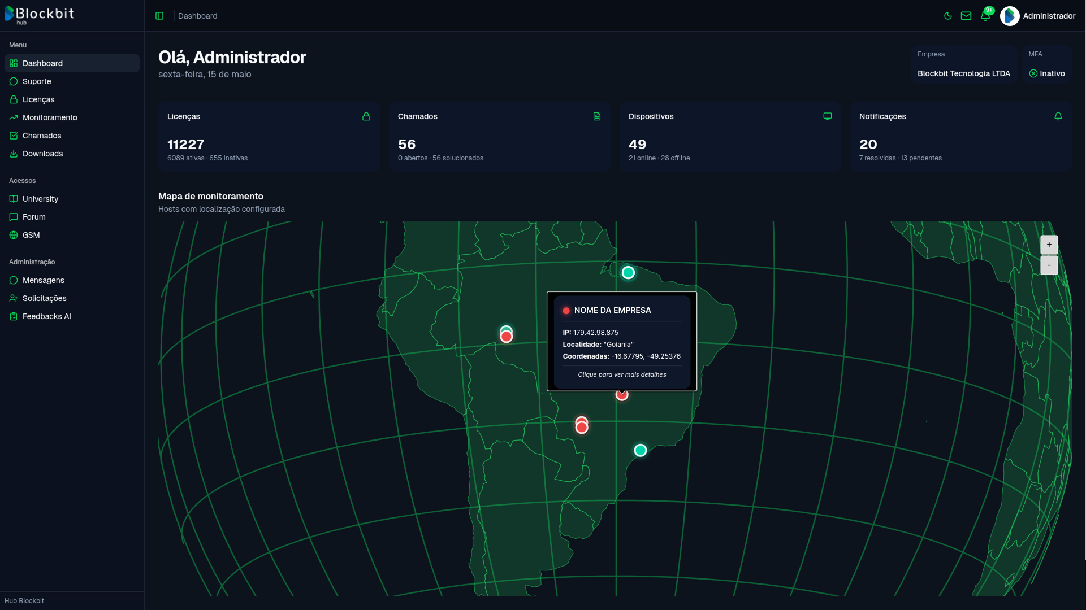The height and width of the screenshot is (610, 1086).
Task: Click the Blockbit hub logo
Action: click(39, 15)
